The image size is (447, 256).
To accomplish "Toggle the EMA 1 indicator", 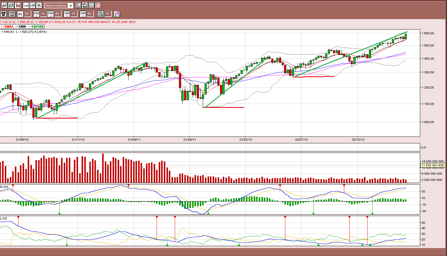I will point(36,14).
